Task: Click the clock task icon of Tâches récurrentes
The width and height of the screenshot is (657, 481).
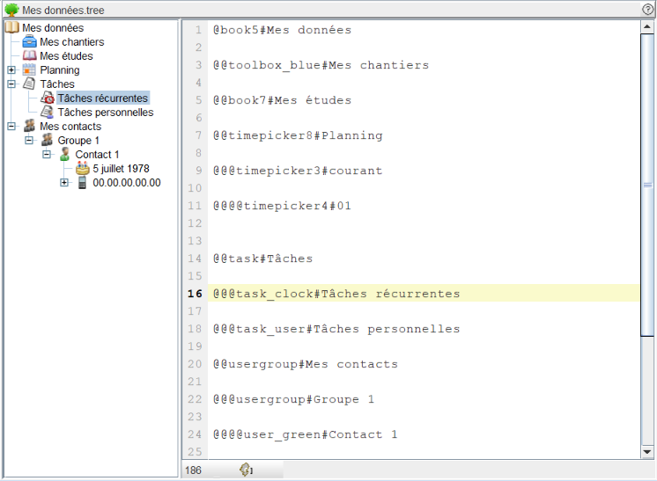Action: tap(48, 98)
